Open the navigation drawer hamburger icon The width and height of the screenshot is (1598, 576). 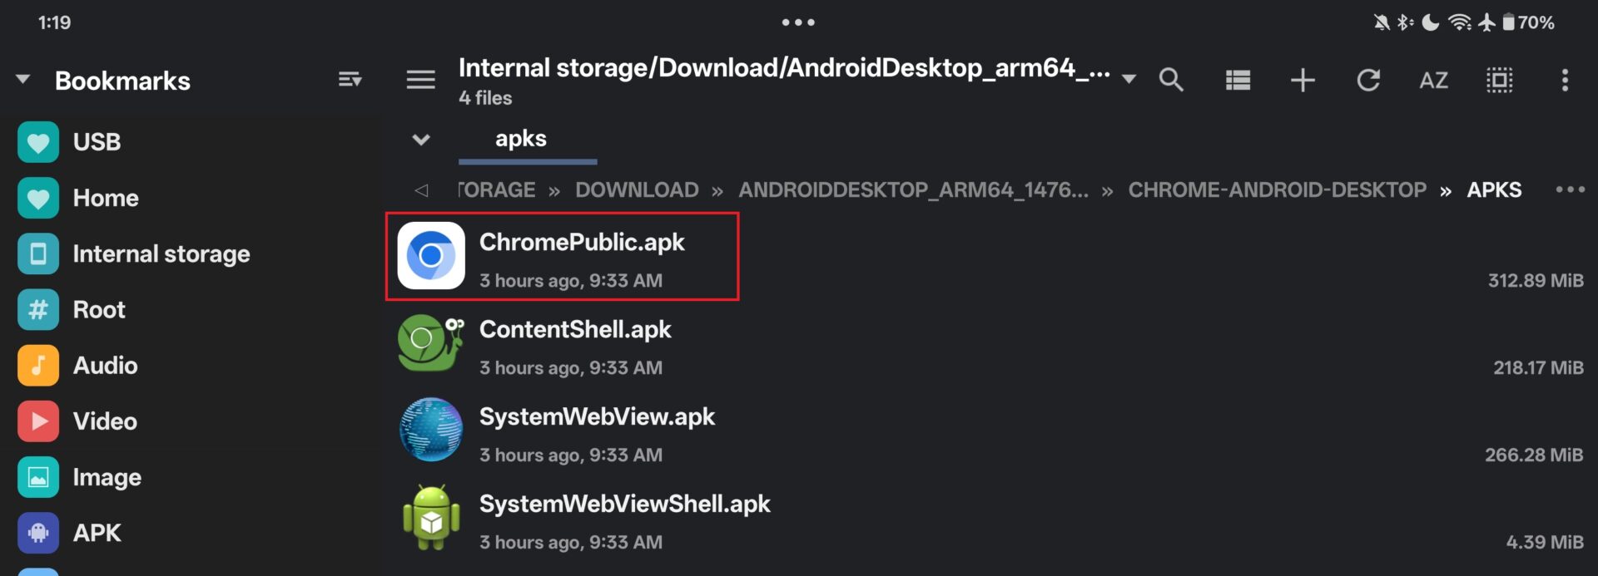420,80
